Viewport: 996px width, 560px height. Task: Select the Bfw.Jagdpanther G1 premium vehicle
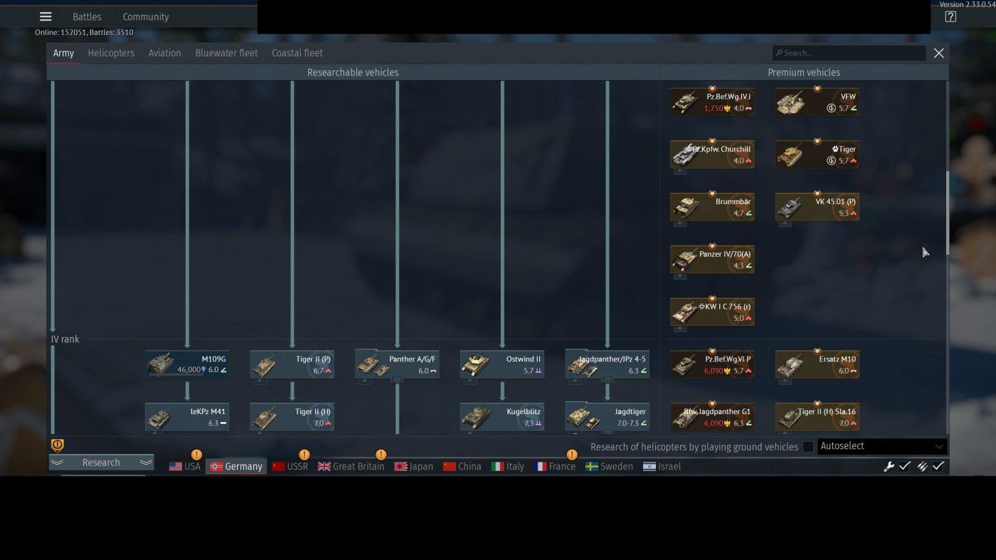(x=712, y=417)
